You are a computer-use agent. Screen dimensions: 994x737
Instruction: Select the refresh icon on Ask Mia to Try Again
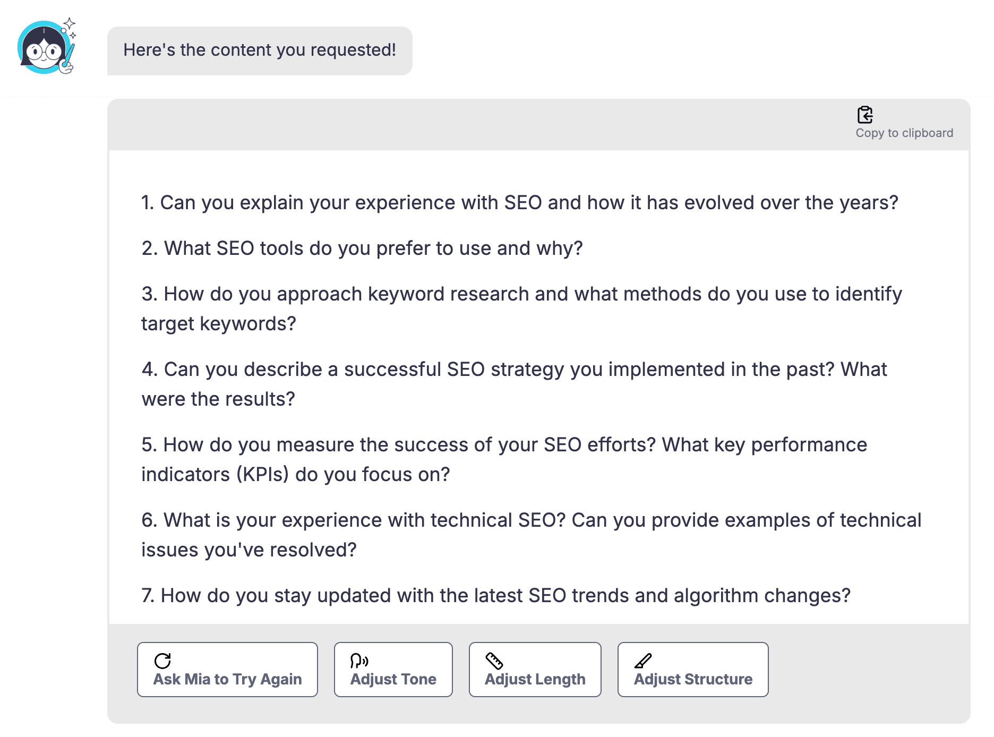(162, 661)
